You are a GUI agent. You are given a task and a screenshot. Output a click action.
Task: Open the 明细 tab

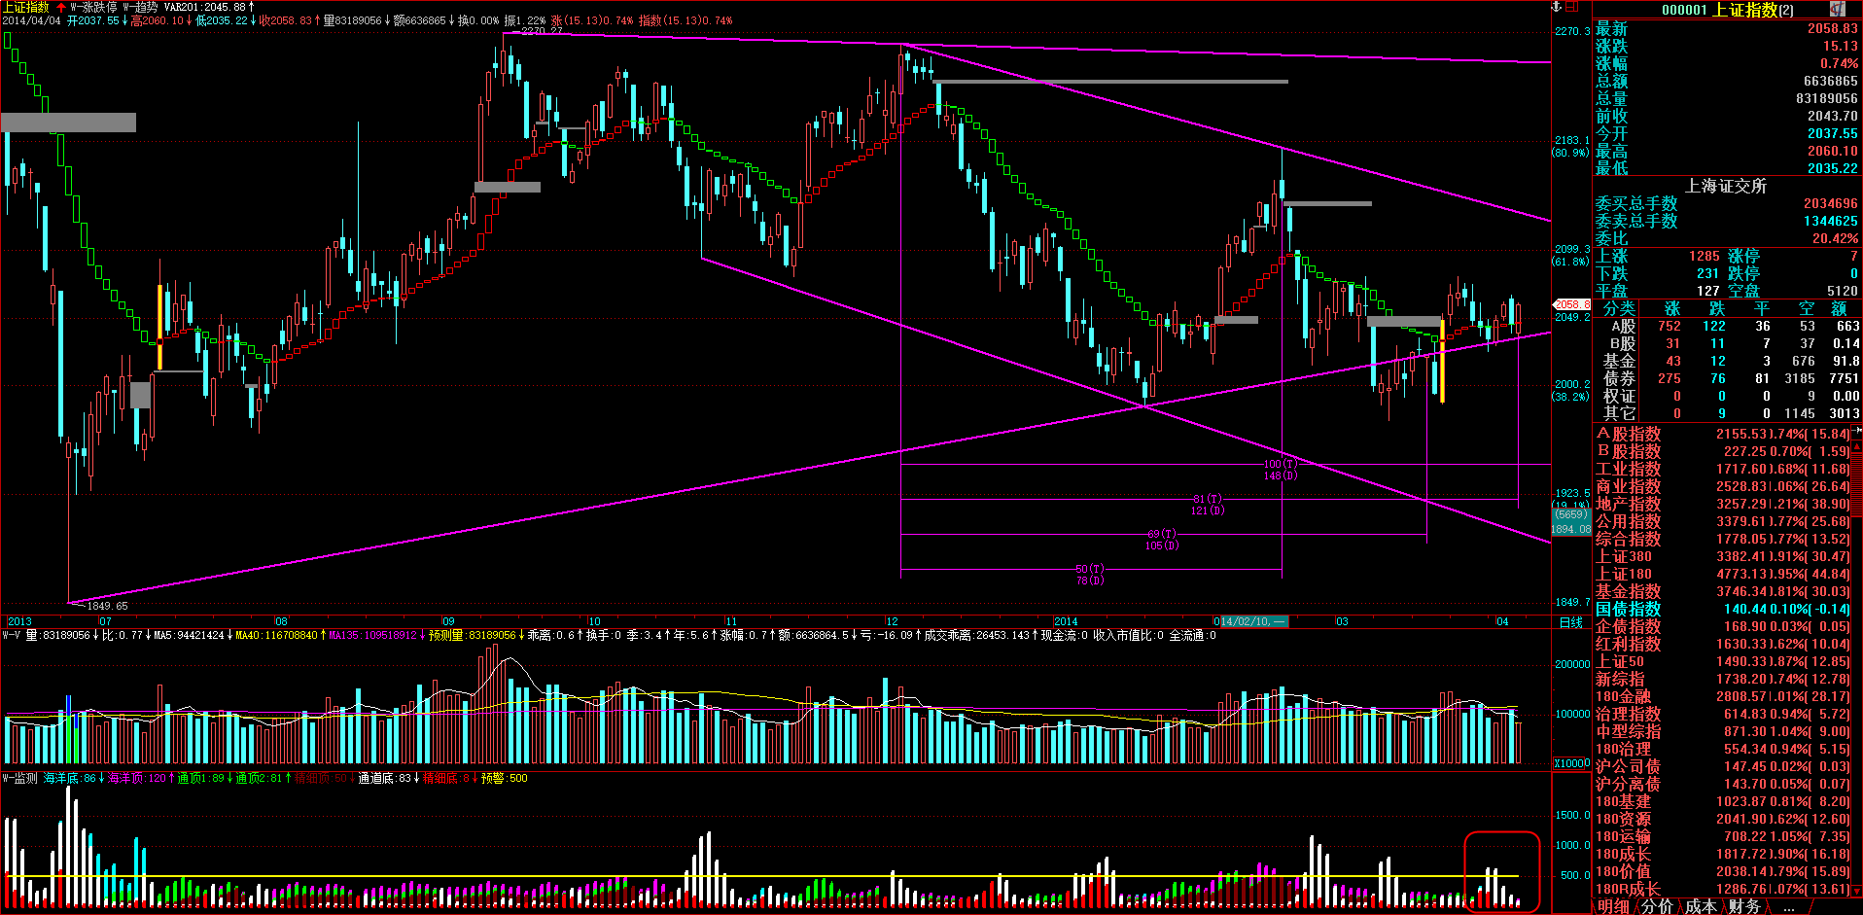click(1613, 906)
